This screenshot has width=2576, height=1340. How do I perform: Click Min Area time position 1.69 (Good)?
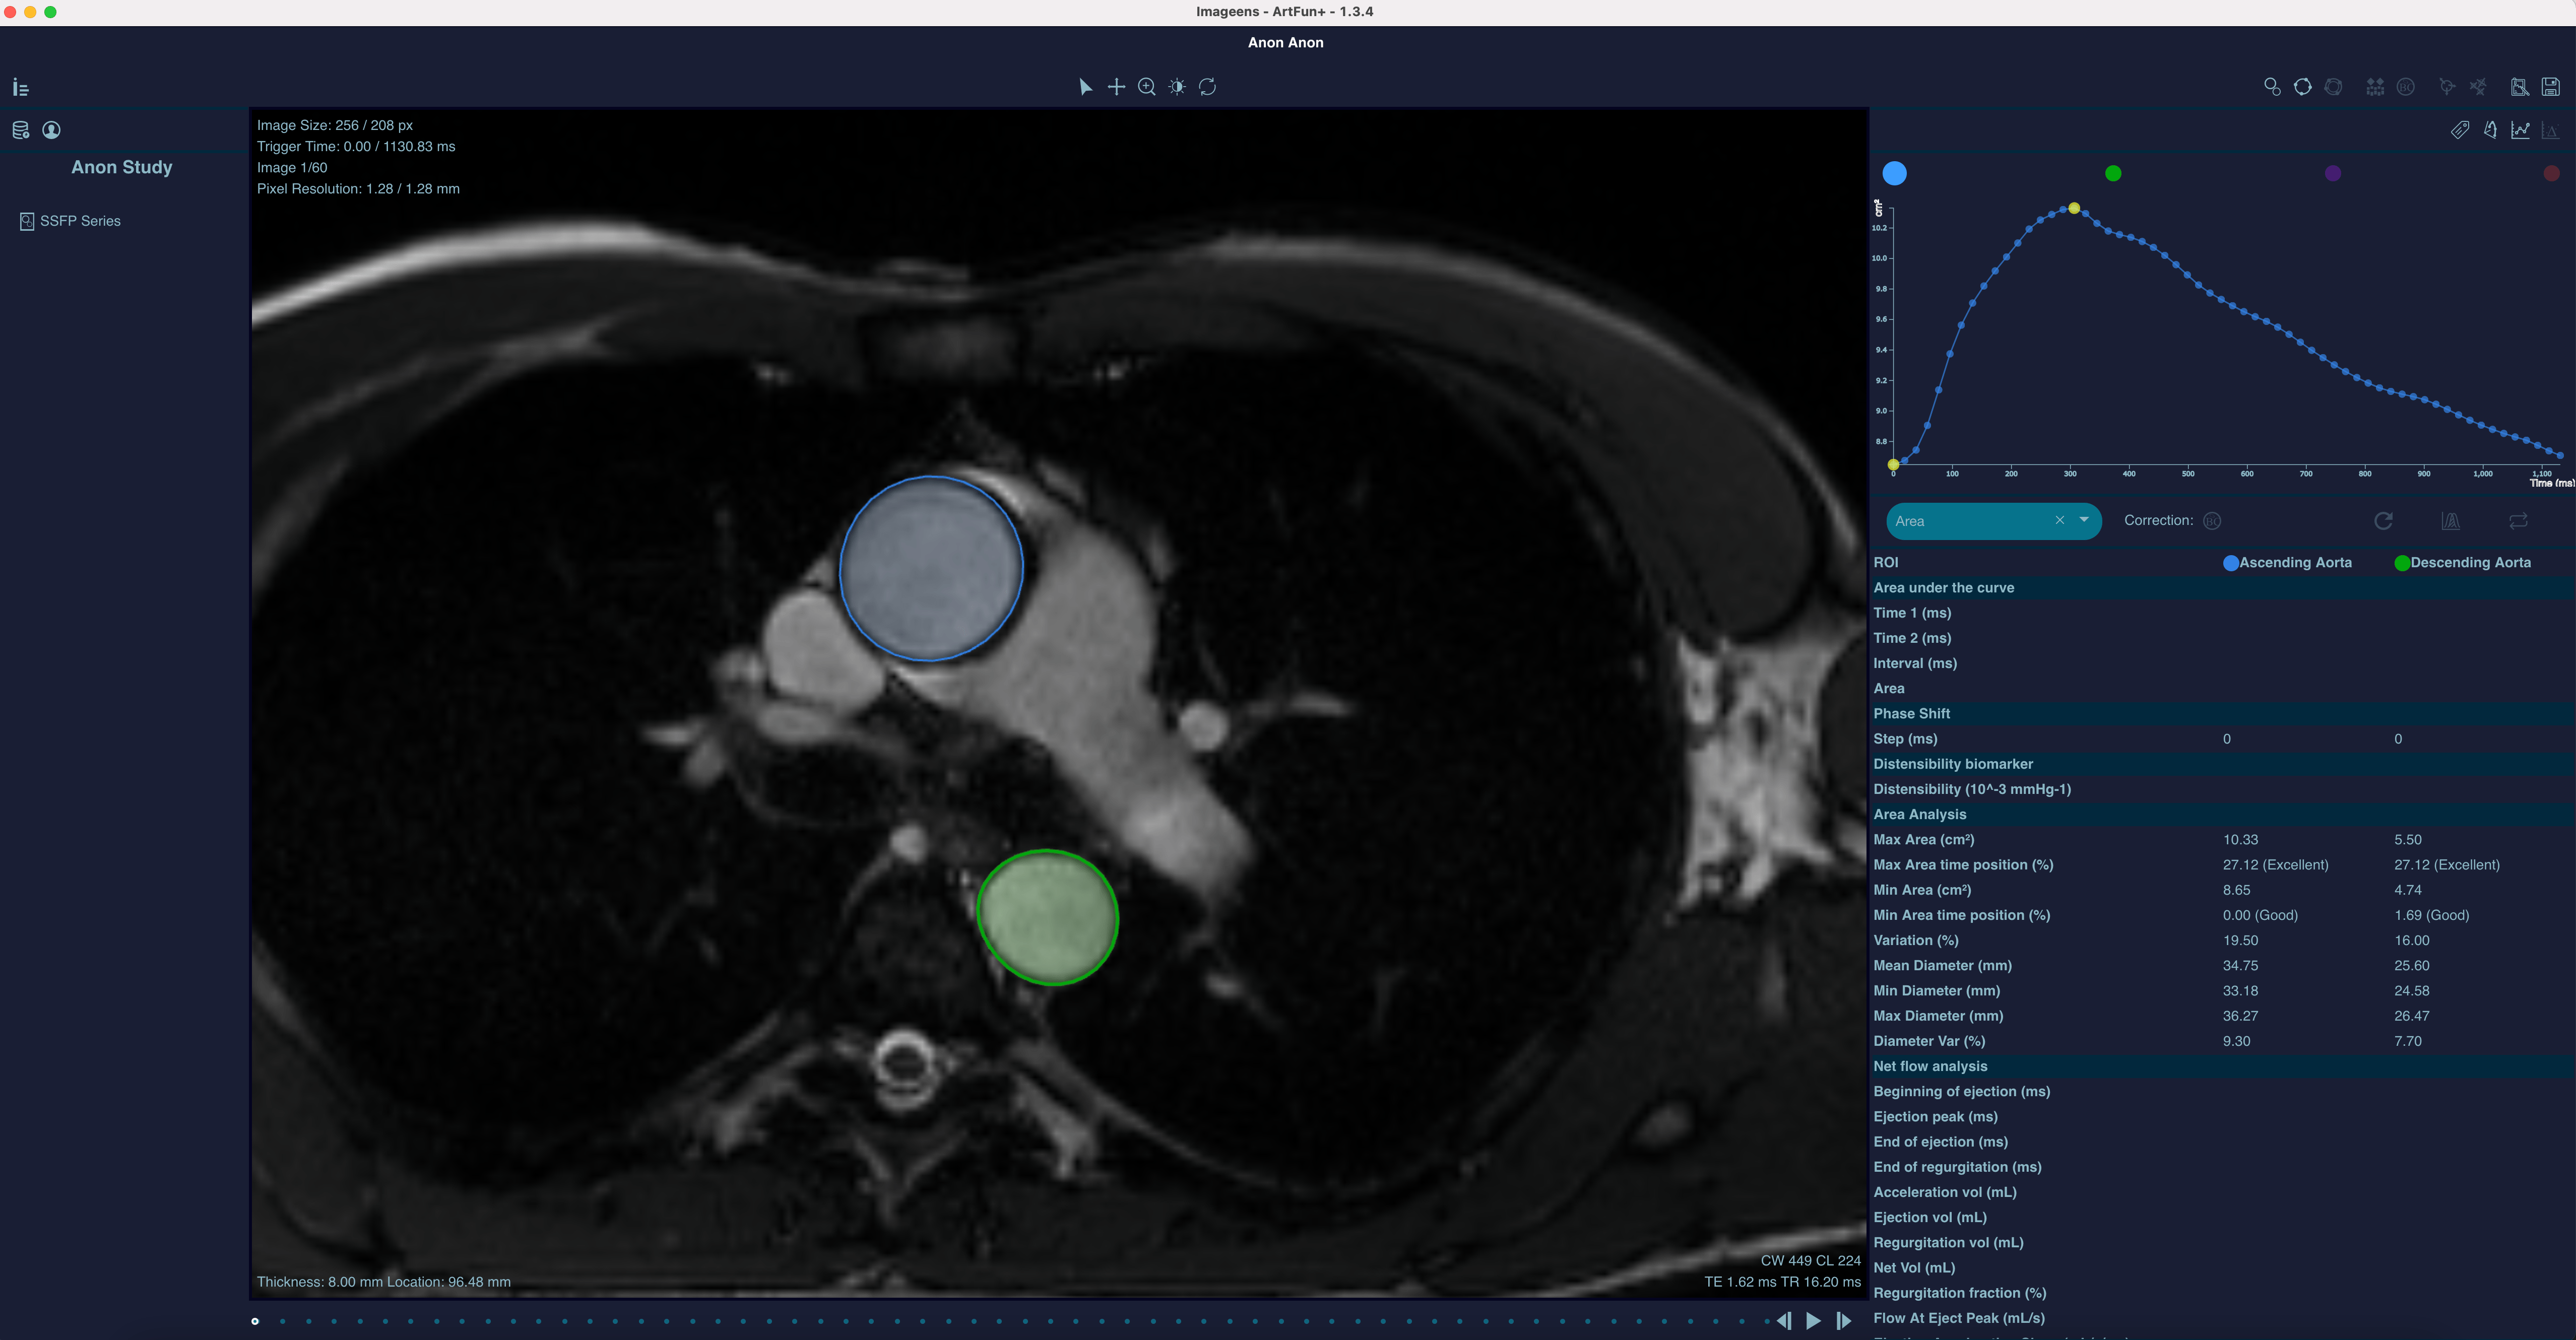pos(2431,915)
